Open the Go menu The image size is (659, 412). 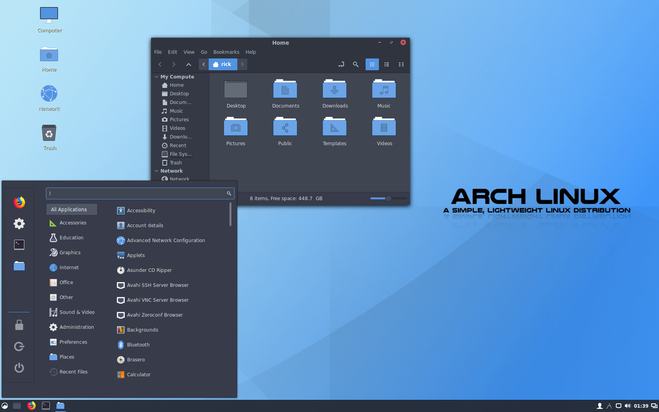[x=204, y=52]
